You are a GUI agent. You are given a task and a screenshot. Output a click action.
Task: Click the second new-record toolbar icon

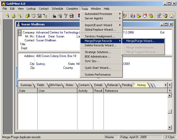click(x=13, y=16)
